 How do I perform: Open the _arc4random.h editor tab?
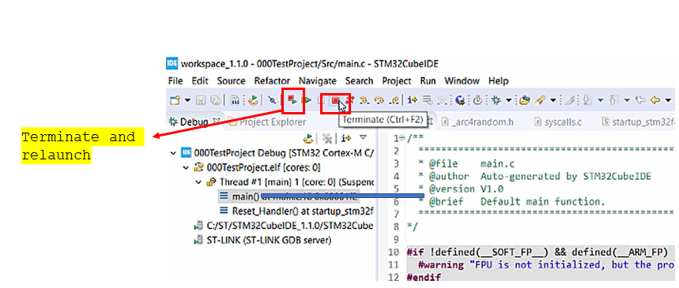tap(477, 122)
